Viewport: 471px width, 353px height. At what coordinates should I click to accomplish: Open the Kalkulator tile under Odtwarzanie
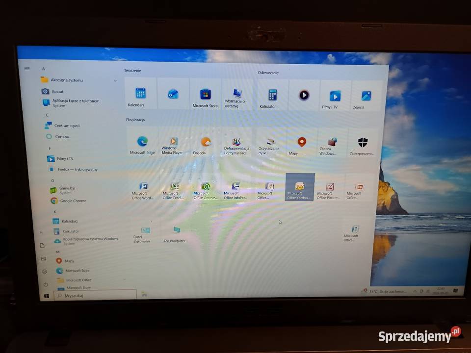point(272,95)
